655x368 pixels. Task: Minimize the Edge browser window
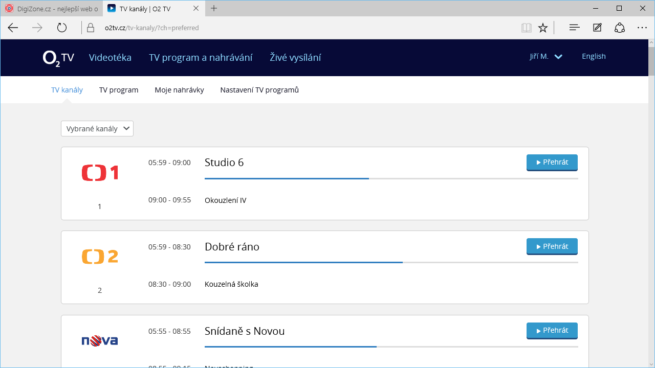pos(596,8)
